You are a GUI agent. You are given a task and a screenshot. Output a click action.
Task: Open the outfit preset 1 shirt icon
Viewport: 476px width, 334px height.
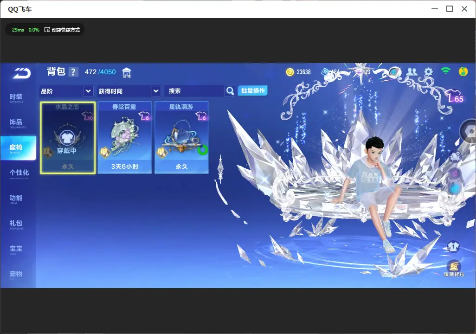[453, 246]
